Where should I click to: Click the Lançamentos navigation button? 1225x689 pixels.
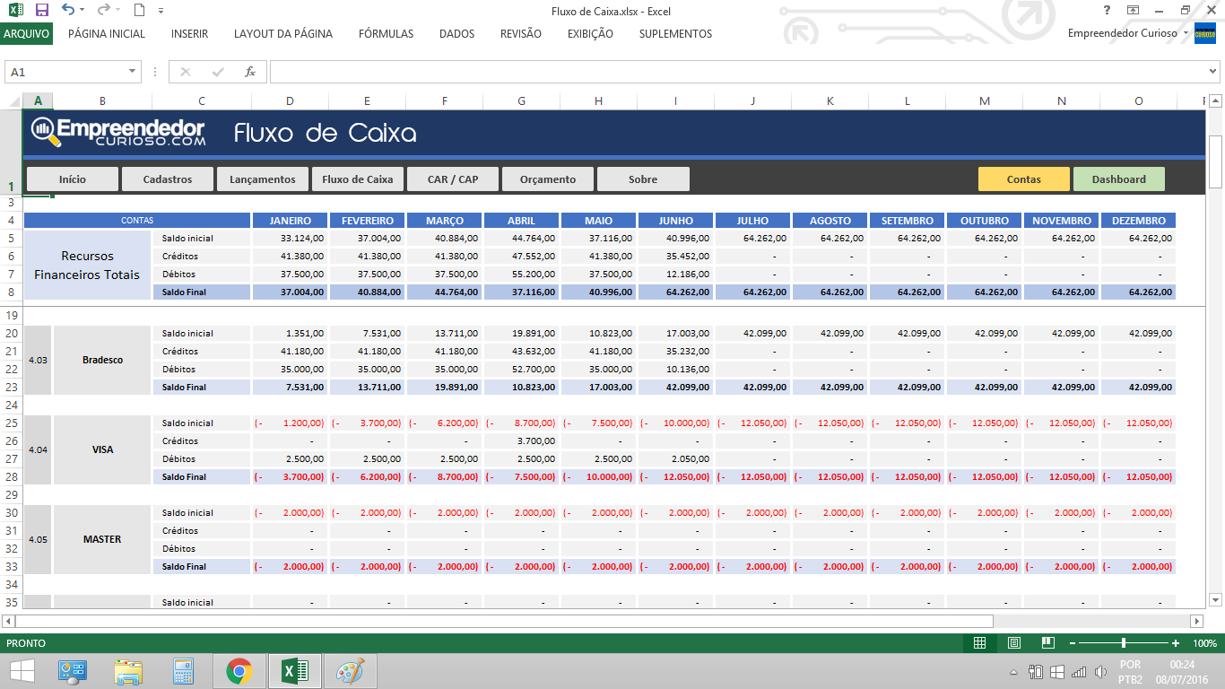262,179
